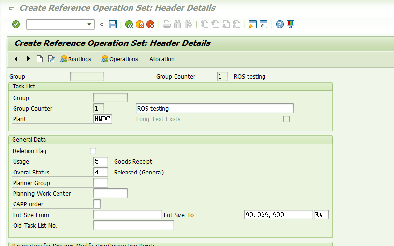Go to previous header with left arrow
394x246 pixels.
point(16,59)
